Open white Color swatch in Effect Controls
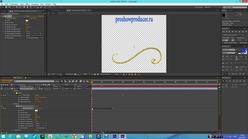The width and height of the screenshot is (248, 139). pos(27,20)
